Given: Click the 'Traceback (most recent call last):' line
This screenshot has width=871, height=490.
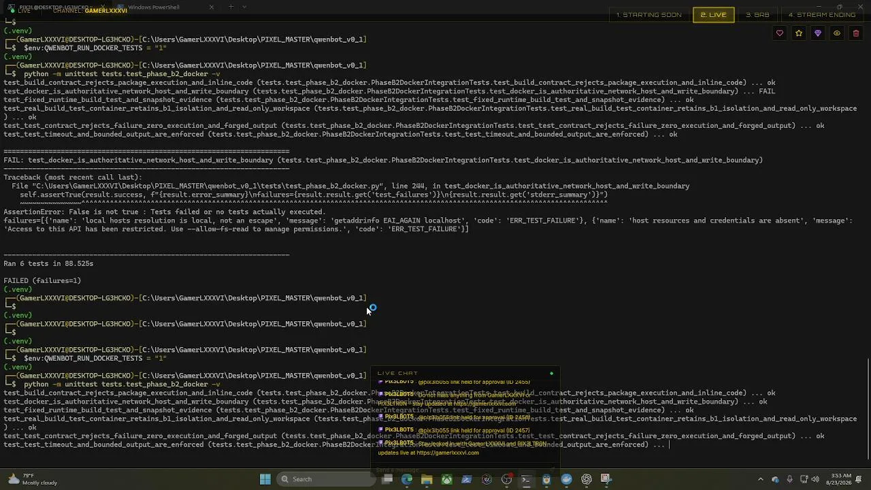Looking at the screenshot, I should coord(73,177).
